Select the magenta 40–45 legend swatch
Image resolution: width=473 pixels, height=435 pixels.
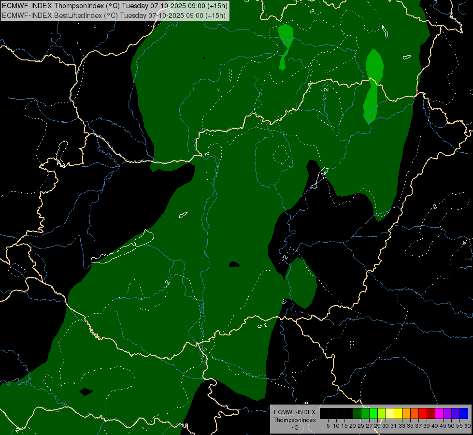click(x=439, y=413)
